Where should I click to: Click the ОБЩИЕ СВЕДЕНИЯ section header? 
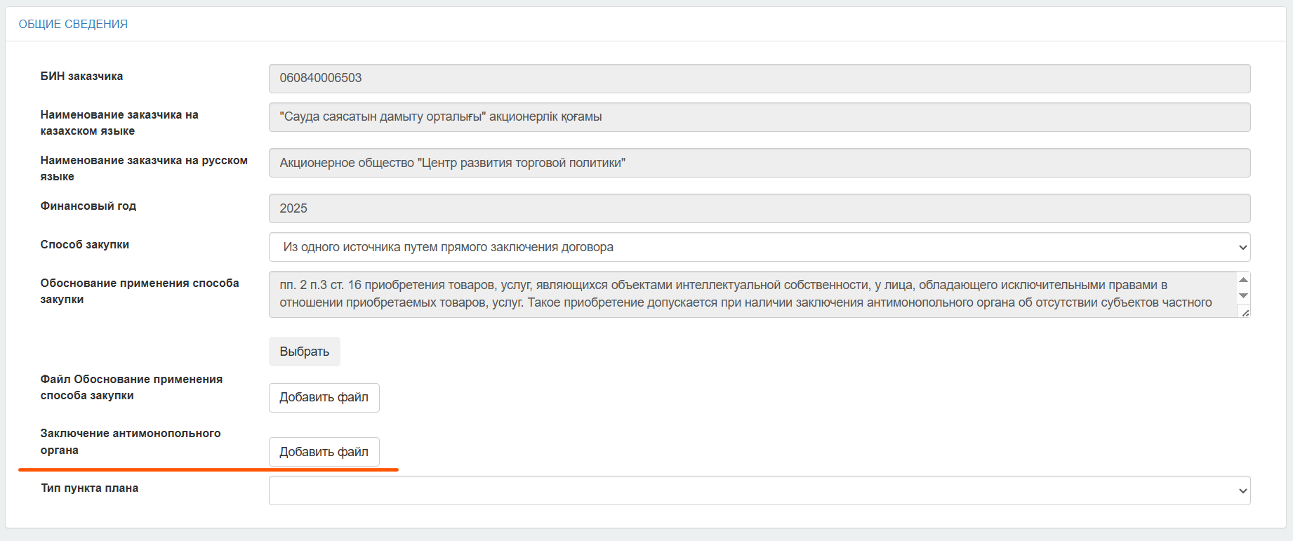pos(73,24)
